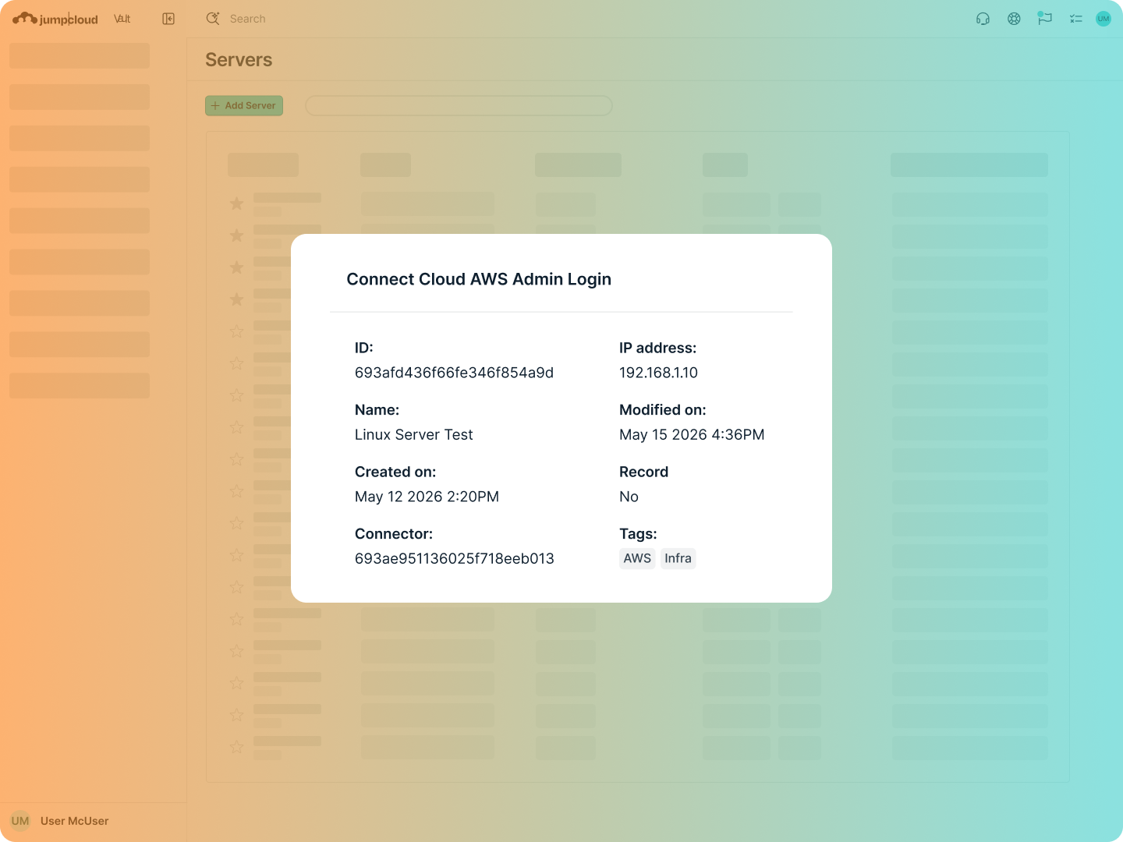Click the Tags: label
The height and width of the screenshot is (842, 1123).
click(638, 534)
